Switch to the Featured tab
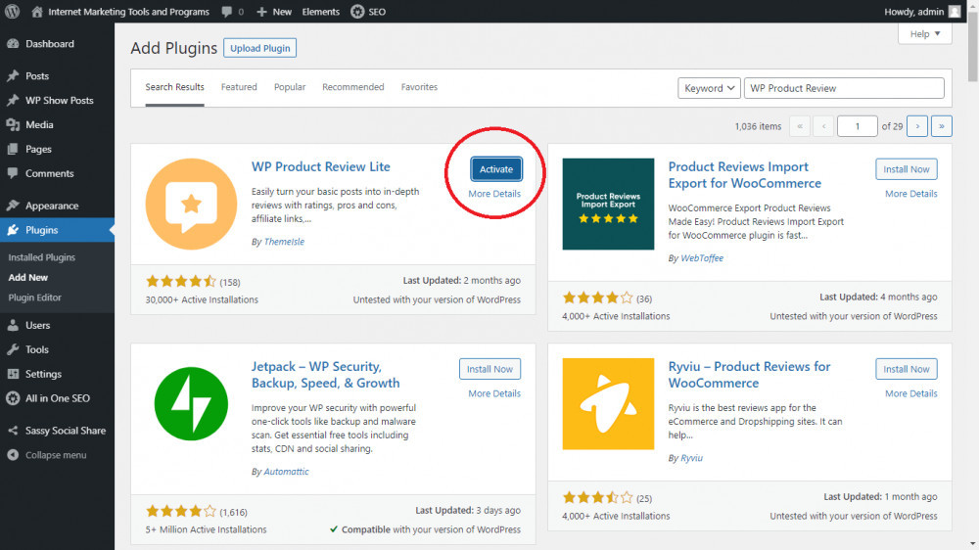The image size is (979, 550). [239, 87]
